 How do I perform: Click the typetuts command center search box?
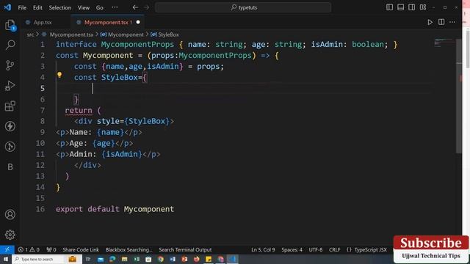pyautogui.click(x=243, y=7)
